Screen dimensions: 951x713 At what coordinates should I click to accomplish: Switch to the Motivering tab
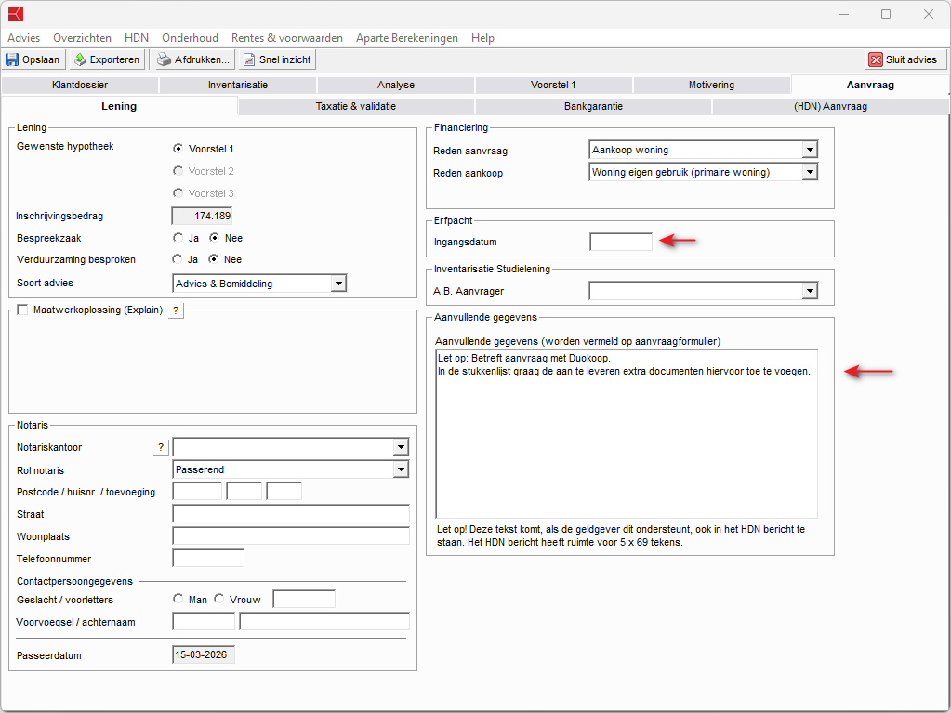[x=711, y=85]
